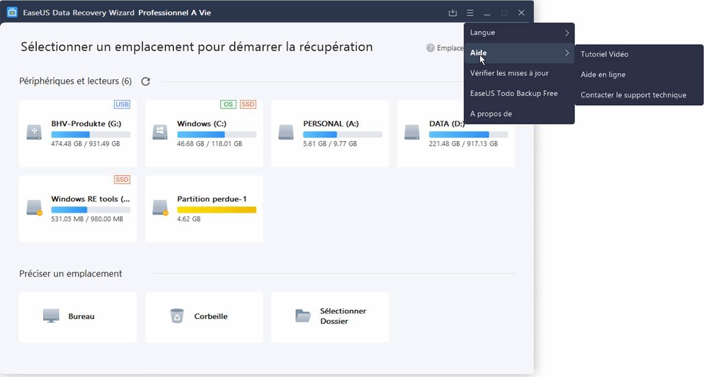Click the PERSONAL (A:) drive icon
The height and width of the screenshot is (377, 705).
(x=286, y=132)
